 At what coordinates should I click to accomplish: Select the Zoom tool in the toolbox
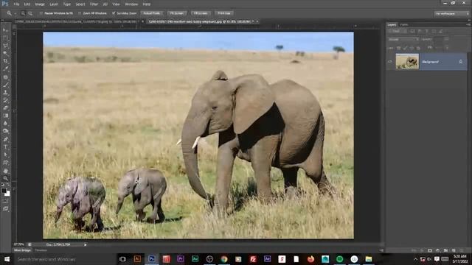click(x=5, y=178)
